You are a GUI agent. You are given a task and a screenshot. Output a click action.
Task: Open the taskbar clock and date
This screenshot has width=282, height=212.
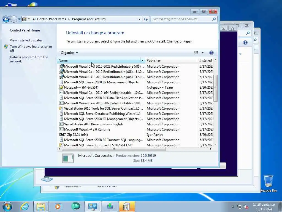[x=264, y=207]
